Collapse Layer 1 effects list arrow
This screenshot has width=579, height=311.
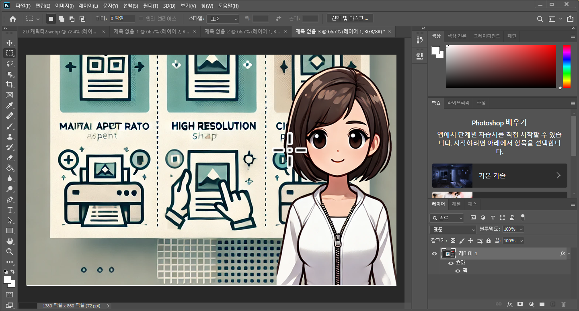[569, 254]
